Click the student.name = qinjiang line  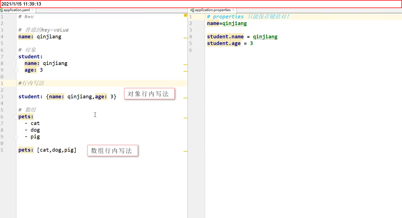pos(242,37)
